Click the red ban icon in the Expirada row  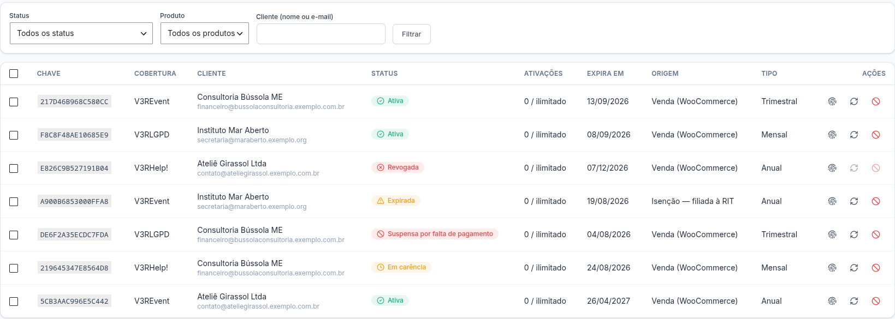coord(876,201)
